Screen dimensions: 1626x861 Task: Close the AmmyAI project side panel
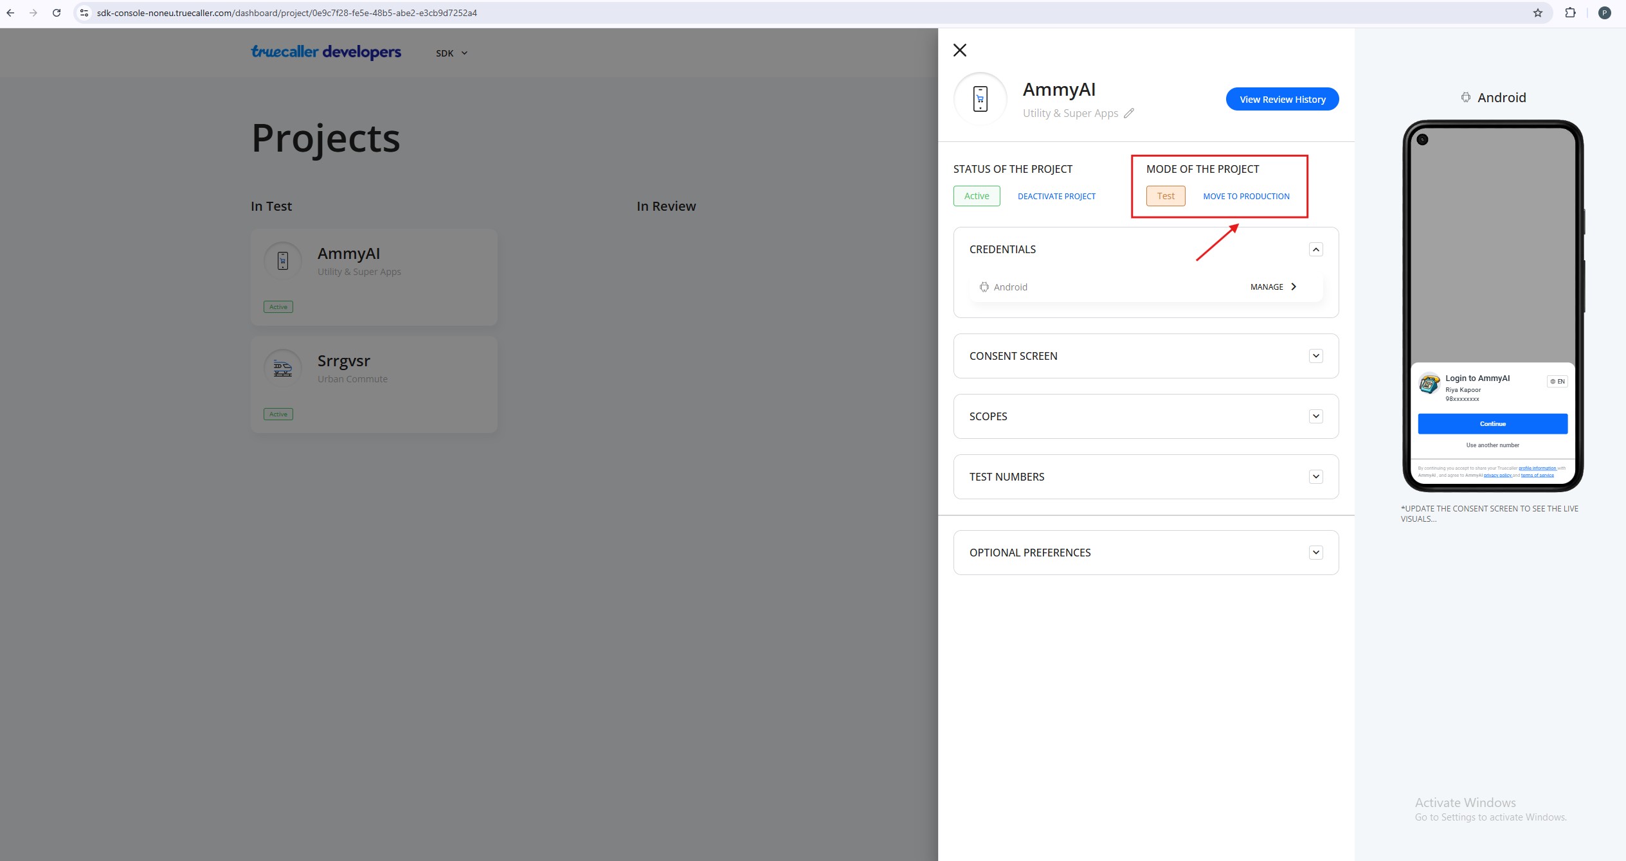coord(959,50)
